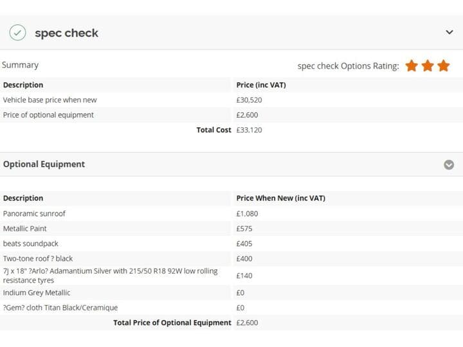This screenshot has width=463, height=347.
Task: Click 'Two-tone roof ? black' row
Action: pyautogui.click(x=232, y=259)
